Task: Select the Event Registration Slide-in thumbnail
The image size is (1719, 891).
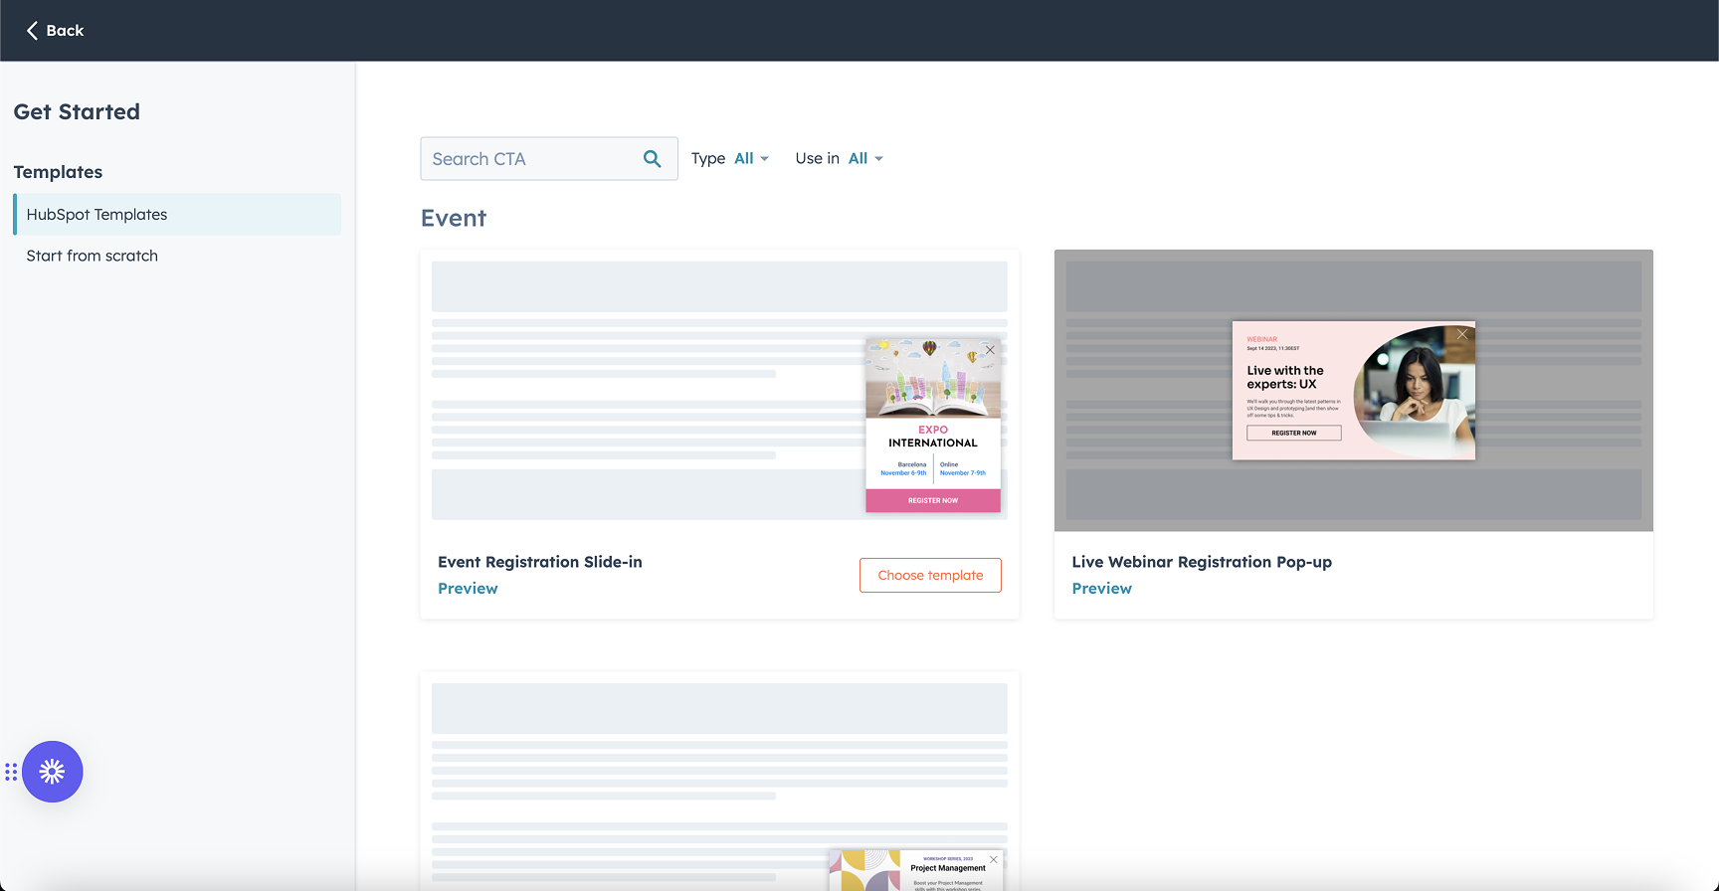Action: [719, 390]
